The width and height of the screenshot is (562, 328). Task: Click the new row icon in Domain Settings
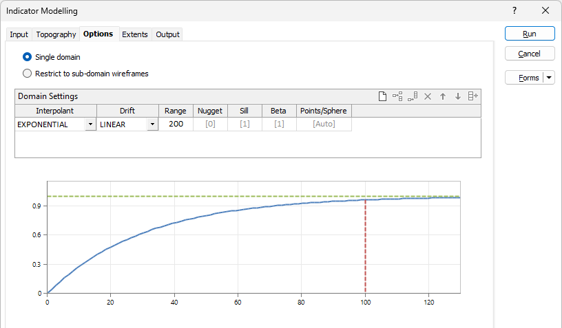383,97
